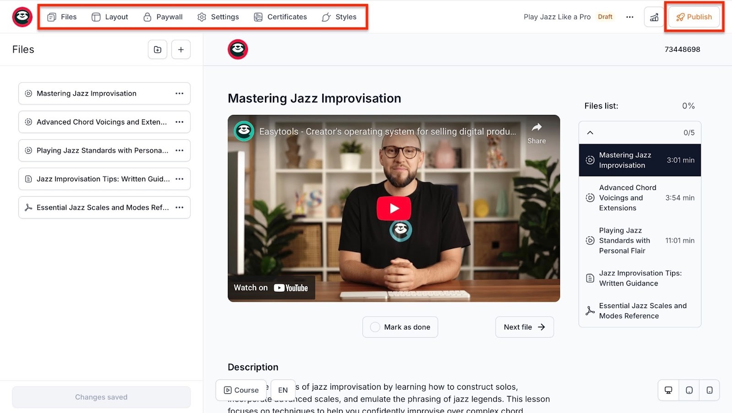Open options menu for Mastering Jazz Improvisation file

pos(179,93)
